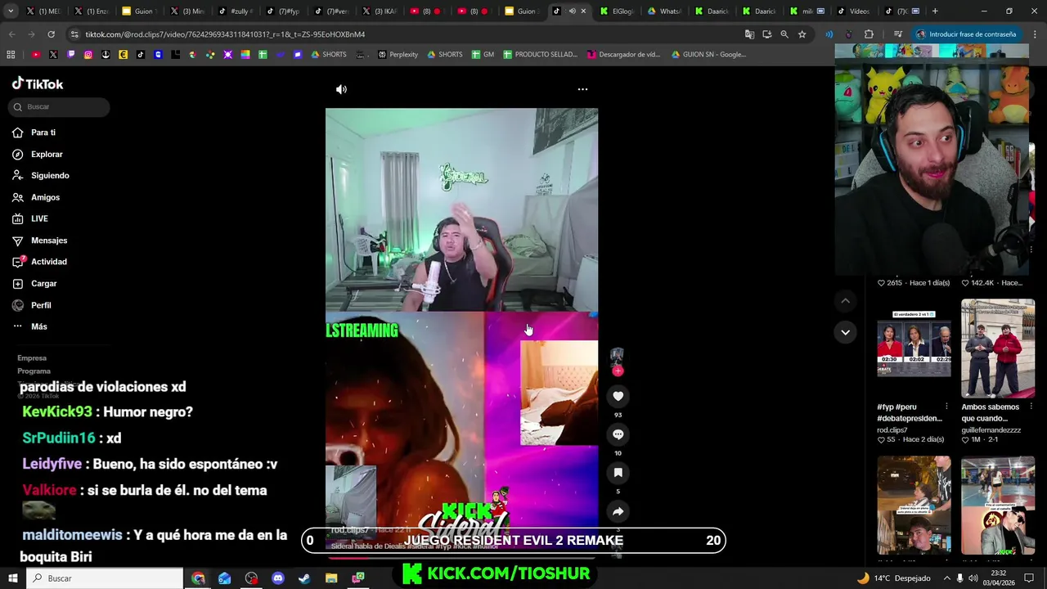Screen dimensions: 1047x589
Task: Open rod.clips7 profile link in sidebar
Action: tap(892, 429)
